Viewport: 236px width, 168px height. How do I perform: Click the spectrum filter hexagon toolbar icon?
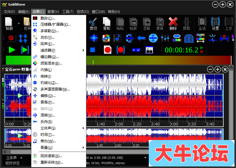(177, 38)
